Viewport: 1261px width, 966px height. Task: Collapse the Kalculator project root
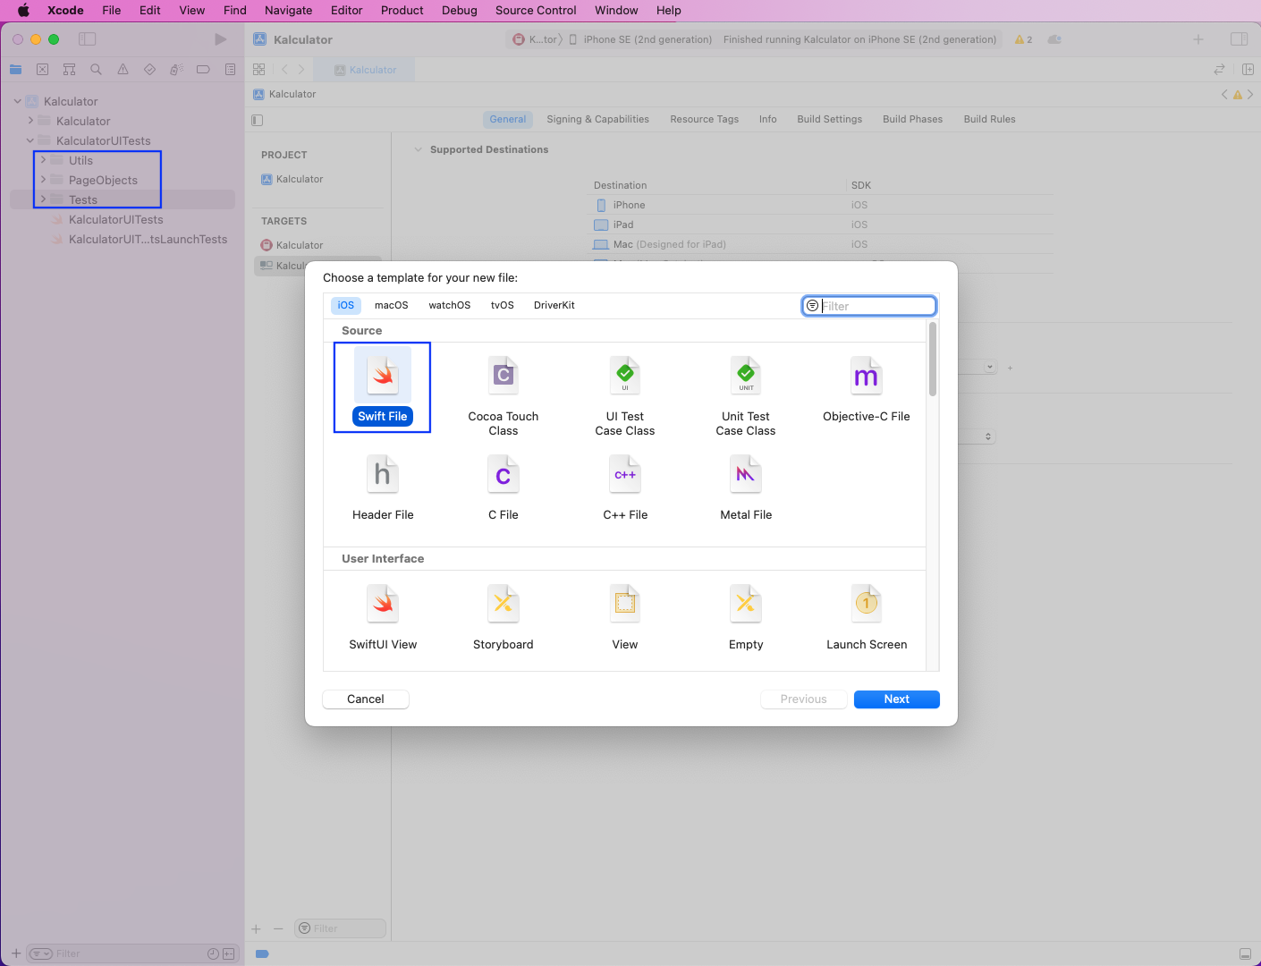click(18, 101)
